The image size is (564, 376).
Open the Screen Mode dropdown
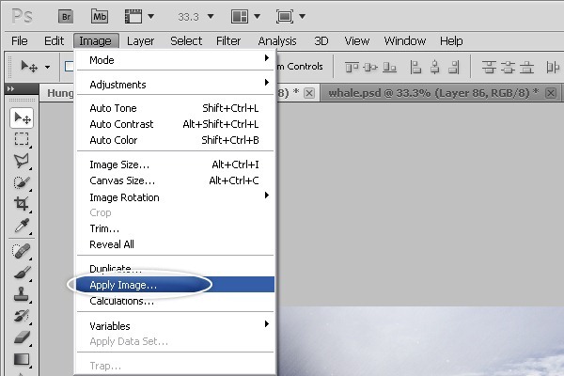tap(290, 16)
